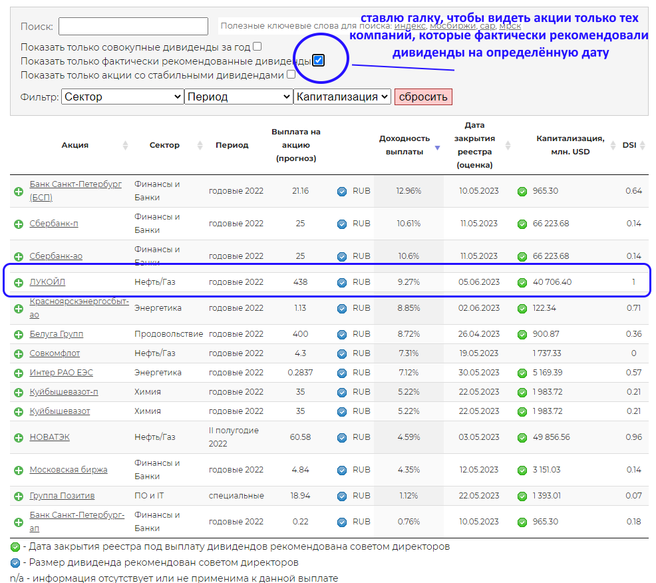Viewport: 656px width, 583px height.
Task: Open the ЛУКОЙЛ stock link
Action: click(47, 282)
